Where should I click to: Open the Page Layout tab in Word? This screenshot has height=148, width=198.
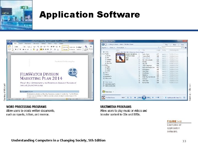28,44
